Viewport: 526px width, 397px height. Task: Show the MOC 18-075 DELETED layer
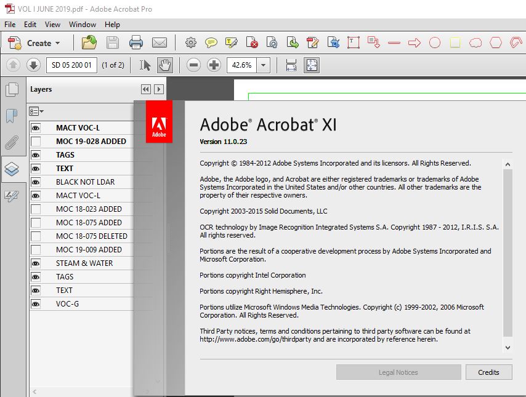36,236
